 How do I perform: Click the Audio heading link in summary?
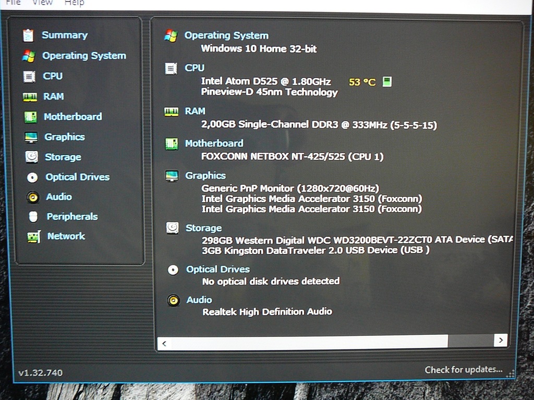199,300
